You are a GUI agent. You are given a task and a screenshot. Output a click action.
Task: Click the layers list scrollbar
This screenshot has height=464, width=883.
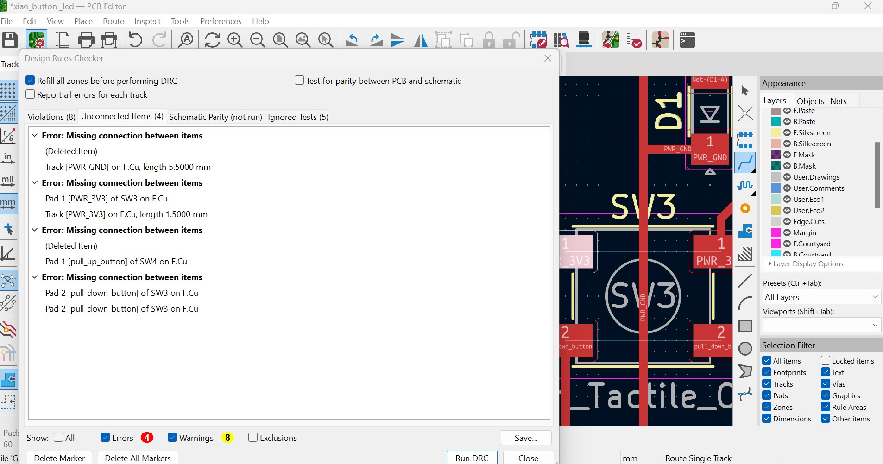(x=877, y=175)
